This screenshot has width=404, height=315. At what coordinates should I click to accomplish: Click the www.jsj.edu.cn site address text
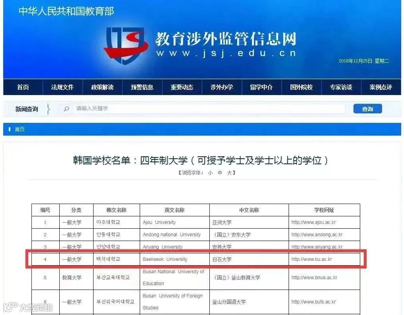coord(226,53)
